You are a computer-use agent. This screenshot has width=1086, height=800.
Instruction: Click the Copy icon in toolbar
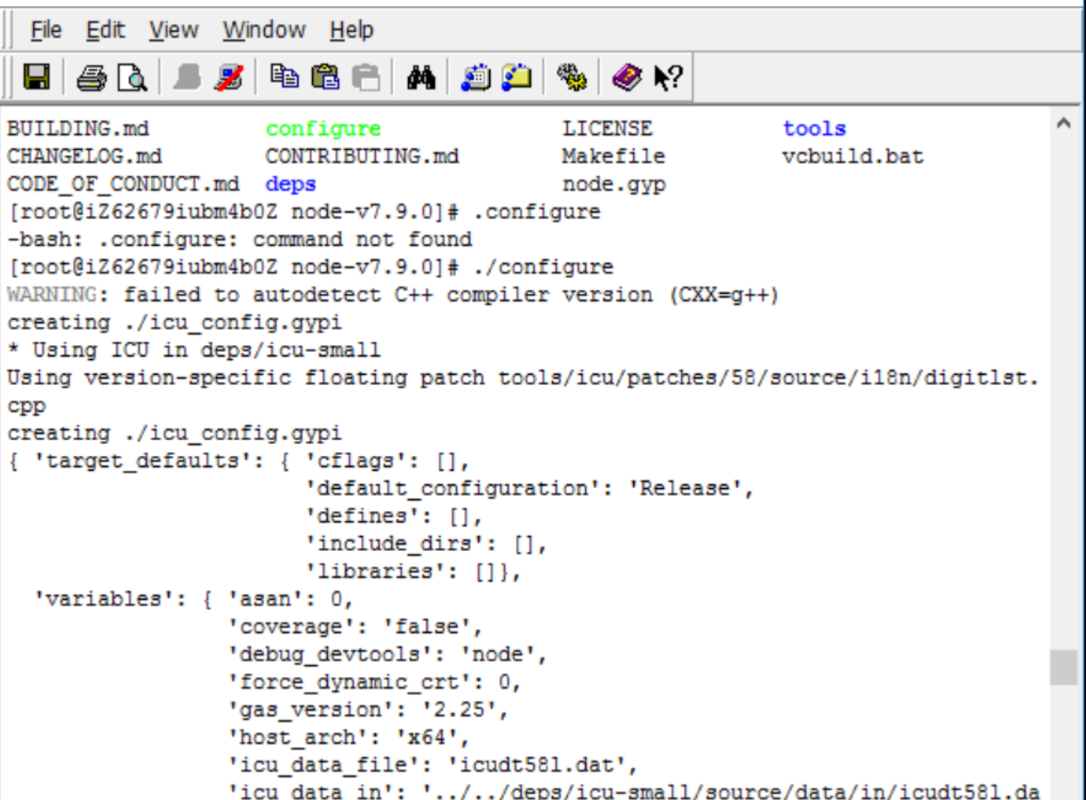[x=283, y=78]
